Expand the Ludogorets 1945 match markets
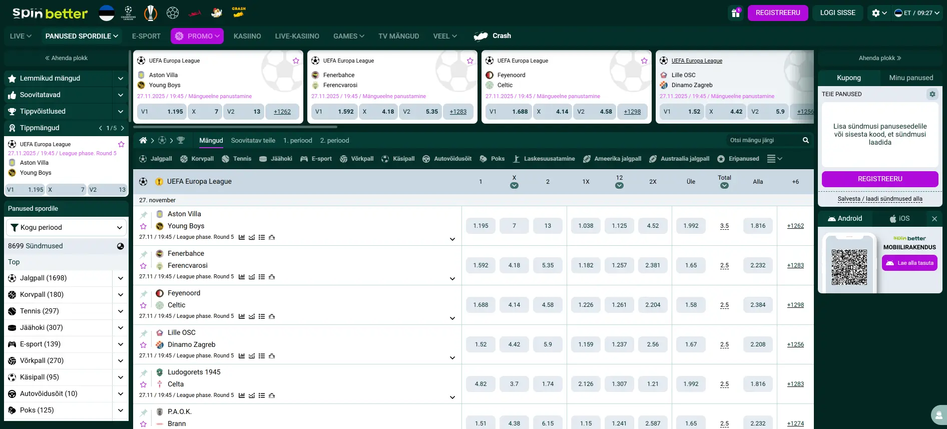This screenshot has width=947, height=429. tap(452, 397)
